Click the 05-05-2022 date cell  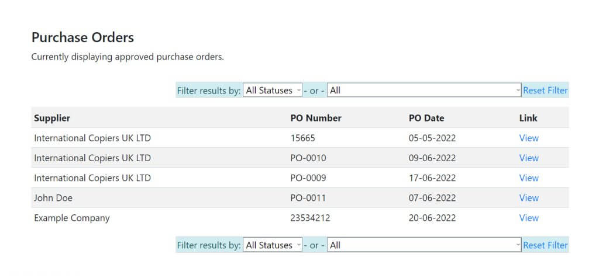coord(432,138)
